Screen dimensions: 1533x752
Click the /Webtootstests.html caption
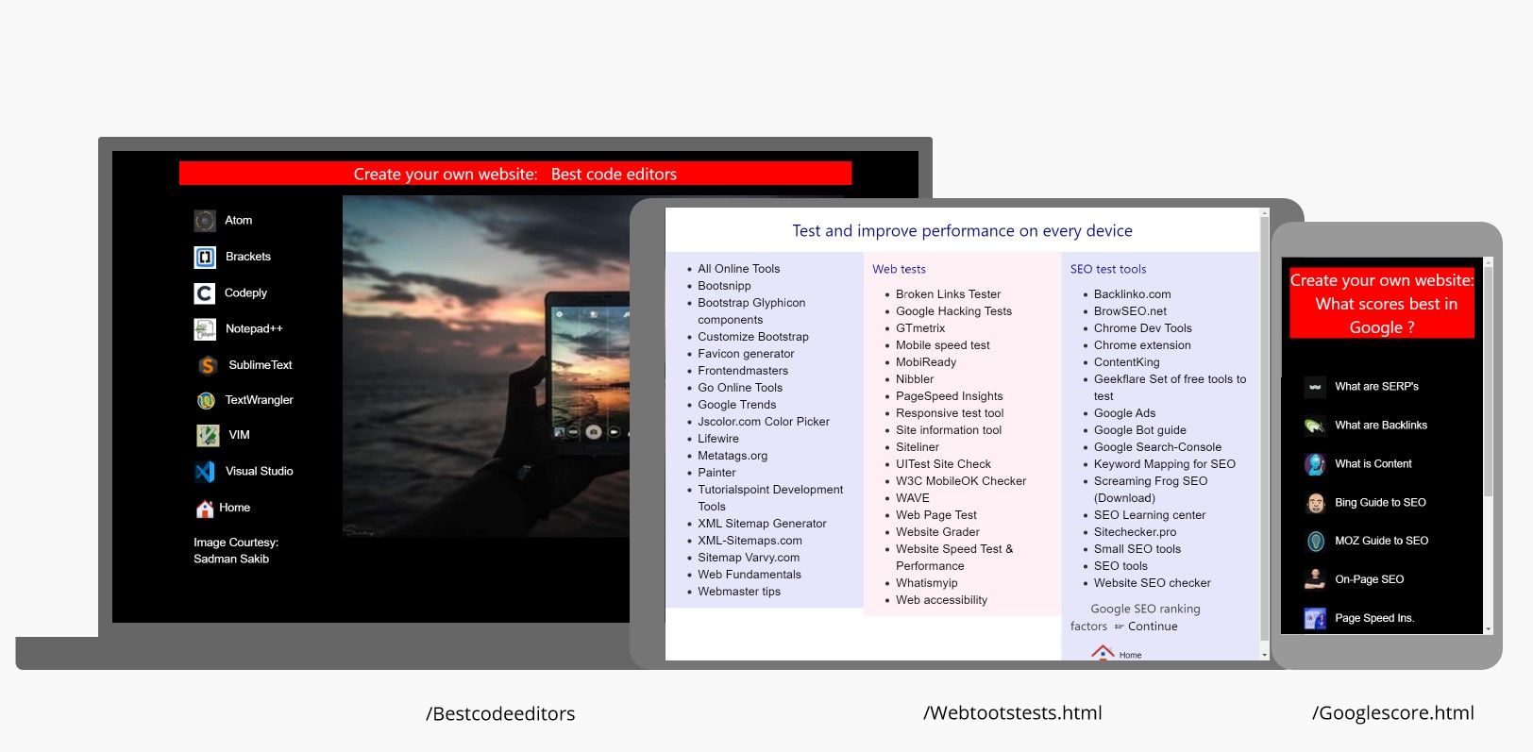pyautogui.click(x=1013, y=713)
